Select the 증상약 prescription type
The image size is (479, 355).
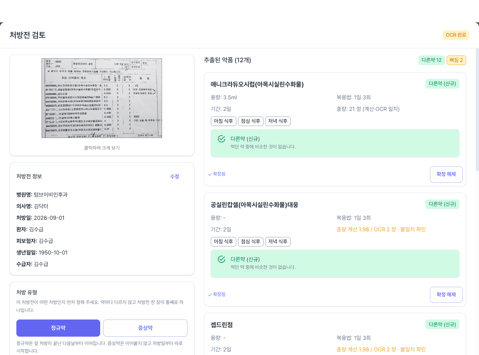coord(145,328)
